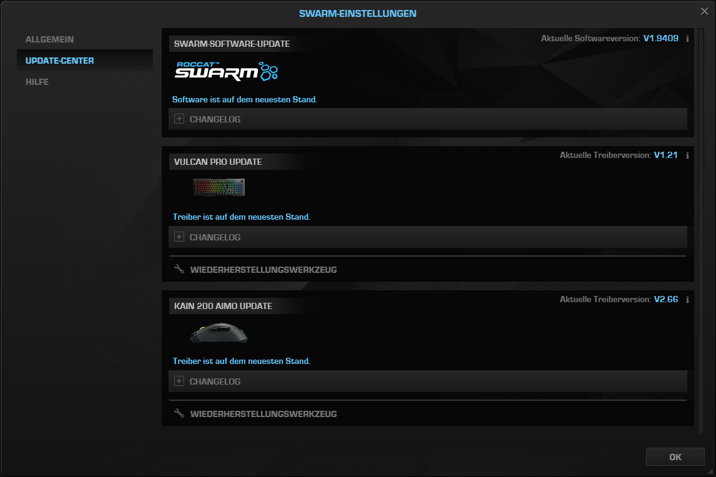
Task: Expand the Swarm software changelog plus icon
Action: pos(179,119)
